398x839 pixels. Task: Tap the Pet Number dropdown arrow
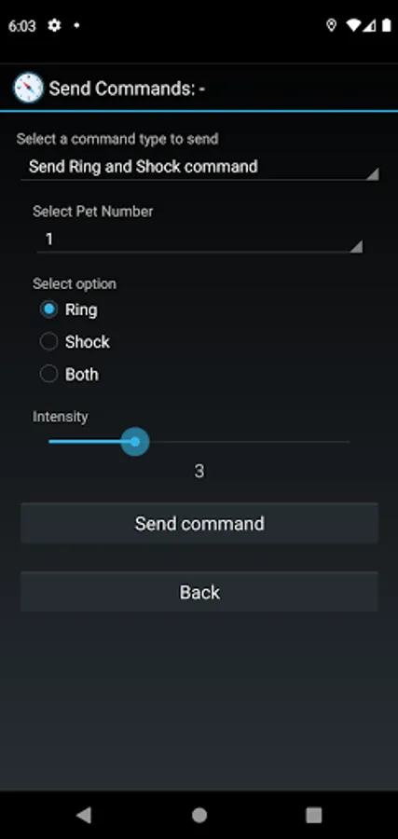click(x=356, y=246)
